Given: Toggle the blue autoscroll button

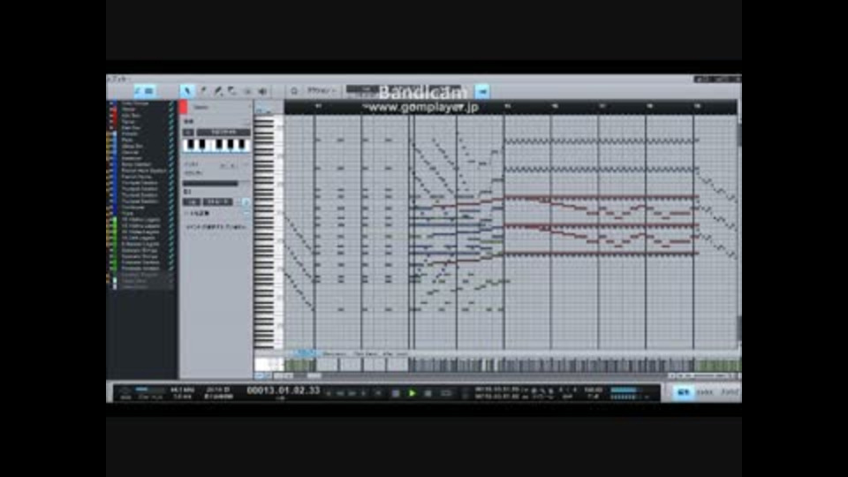Looking at the screenshot, I should click(x=482, y=91).
